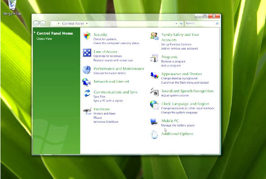Viewport: 266px width, 179px height.
Task: Select Control Panel in the address bar
Action: pyautogui.click(x=73, y=23)
